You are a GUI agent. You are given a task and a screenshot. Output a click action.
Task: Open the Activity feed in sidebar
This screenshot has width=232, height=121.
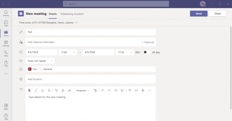coord(6,13)
